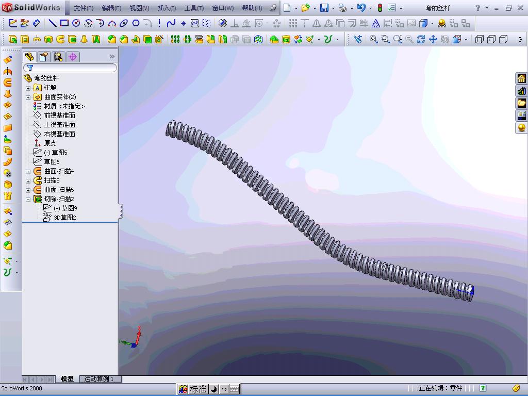
Task: Click the Rotate View icon
Action: click(421, 39)
